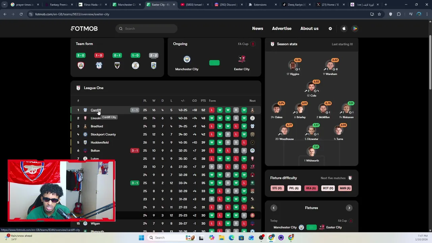The height and width of the screenshot is (243, 432).
Task: Click the team crest under the 2 - 2 result
Action: click(x=154, y=65)
